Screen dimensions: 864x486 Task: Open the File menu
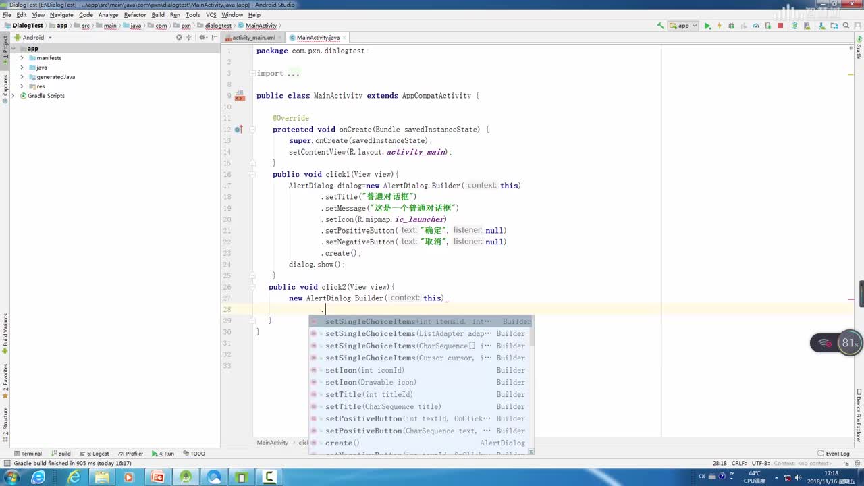coord(7,15)
